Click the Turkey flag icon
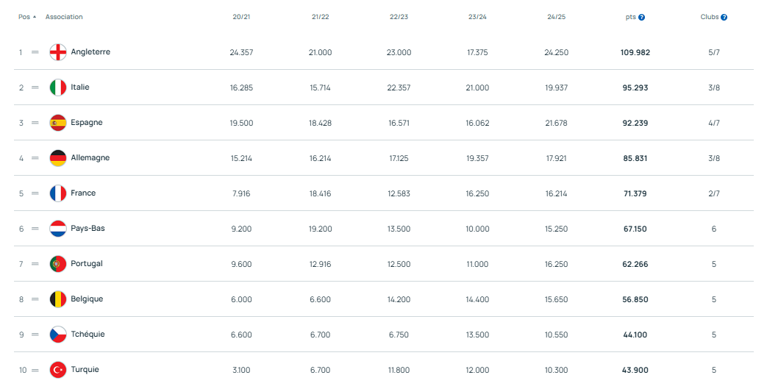The height and width of the screenshot is (386, 767). 58,370
